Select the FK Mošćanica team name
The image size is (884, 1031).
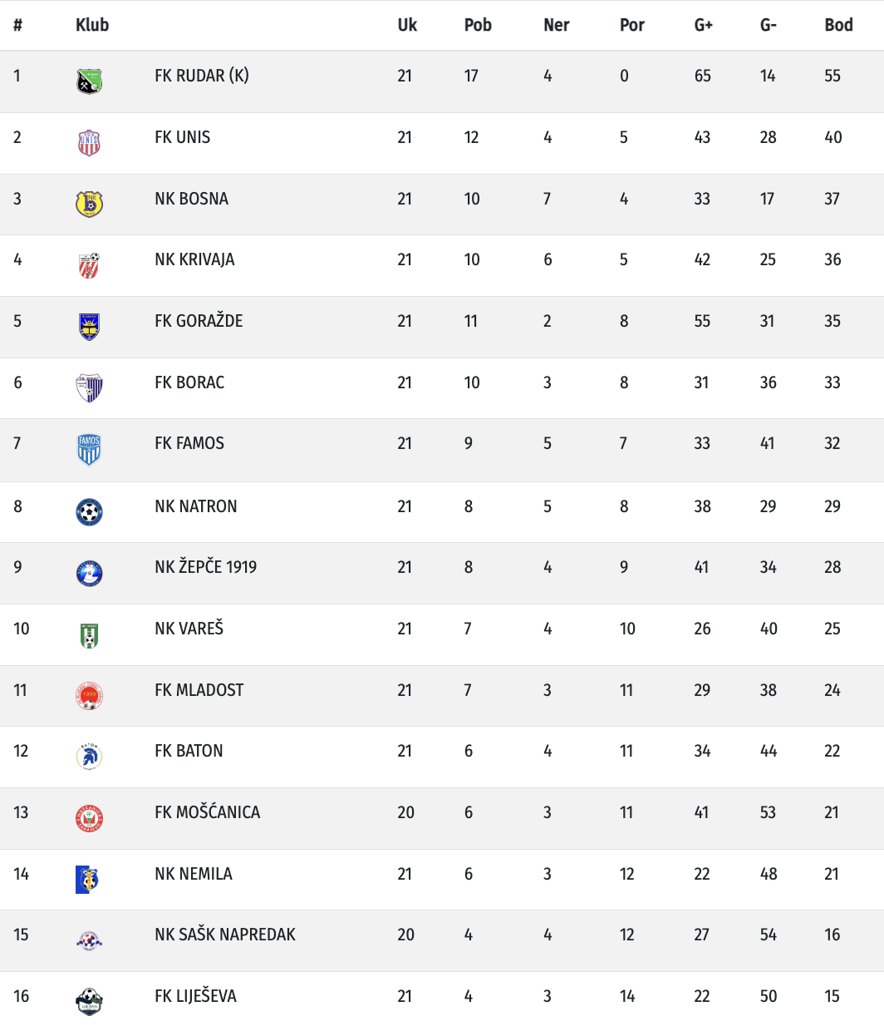pos(207,812)
